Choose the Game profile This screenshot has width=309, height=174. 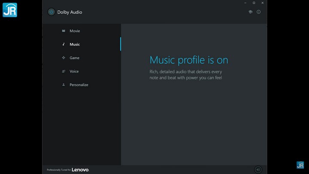(75, 58)
